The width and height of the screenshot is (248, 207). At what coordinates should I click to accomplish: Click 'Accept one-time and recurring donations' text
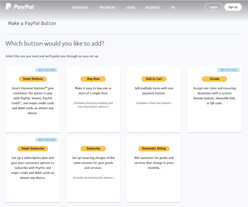(214, 96)
